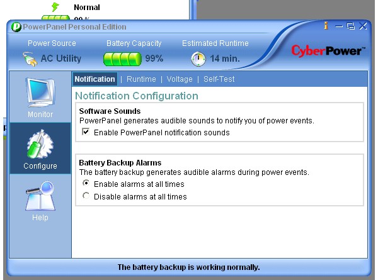The height and width of the screenshot is (280, 378).
Task: Open the Monitor section in sidebar
Action: click(x=40, y=98)
